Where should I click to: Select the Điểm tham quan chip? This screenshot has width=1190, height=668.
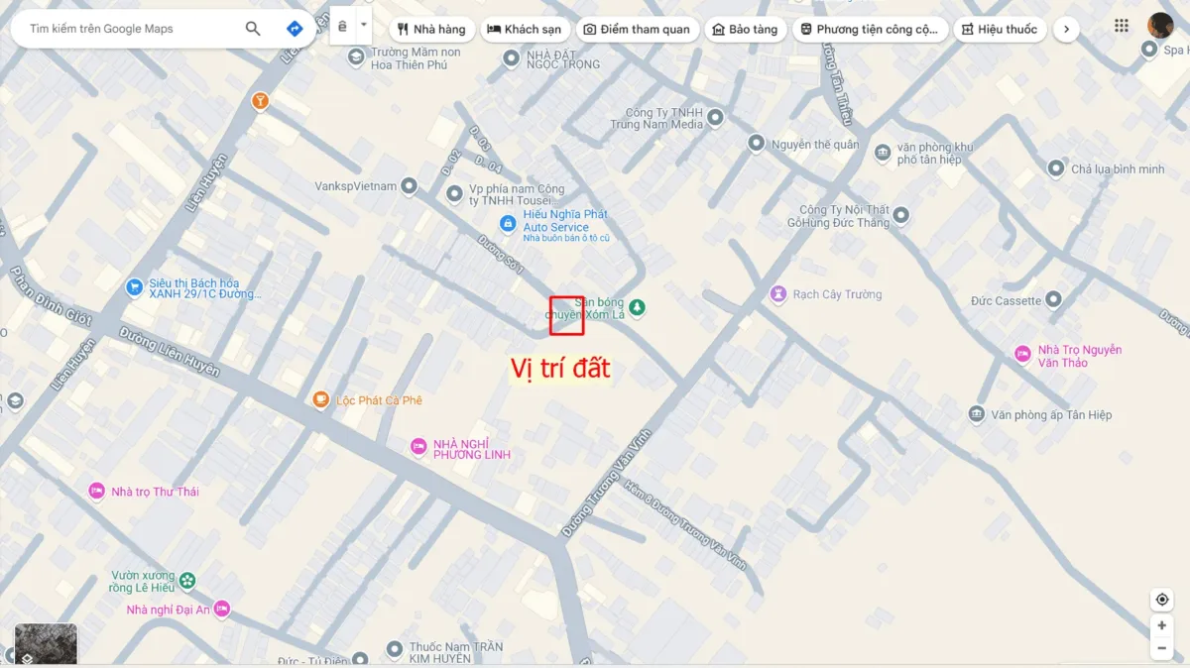[x=637, y=30]
